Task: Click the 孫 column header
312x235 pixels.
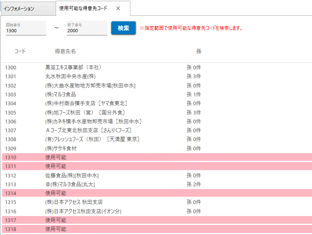Action: (x=199, y=51)
